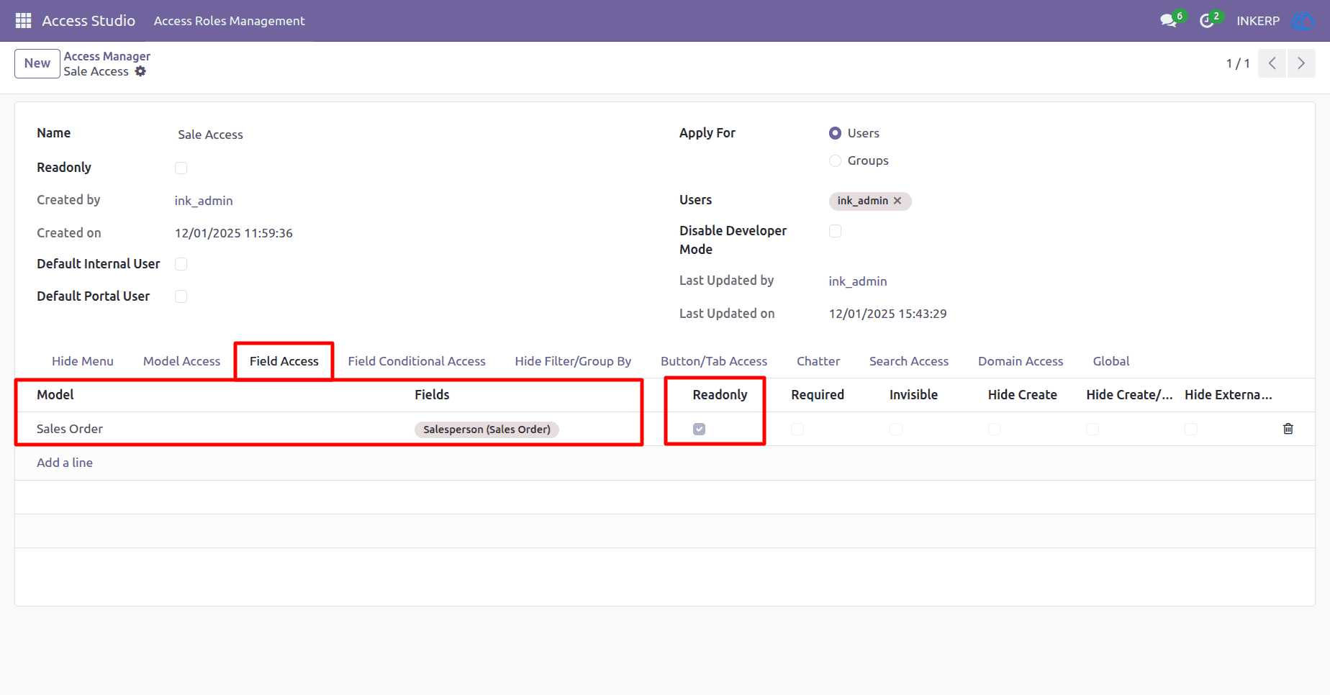Open the activities clock icon
This screenshot has height=695, width=1330.
(x=1207, y=21)
